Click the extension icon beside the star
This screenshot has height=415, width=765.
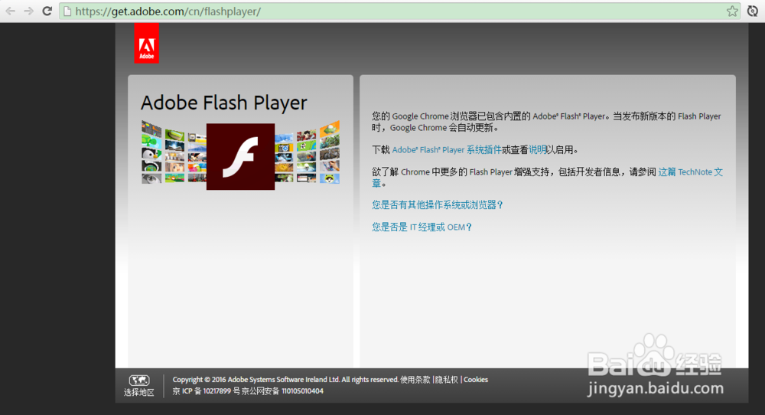coord(752,11)
